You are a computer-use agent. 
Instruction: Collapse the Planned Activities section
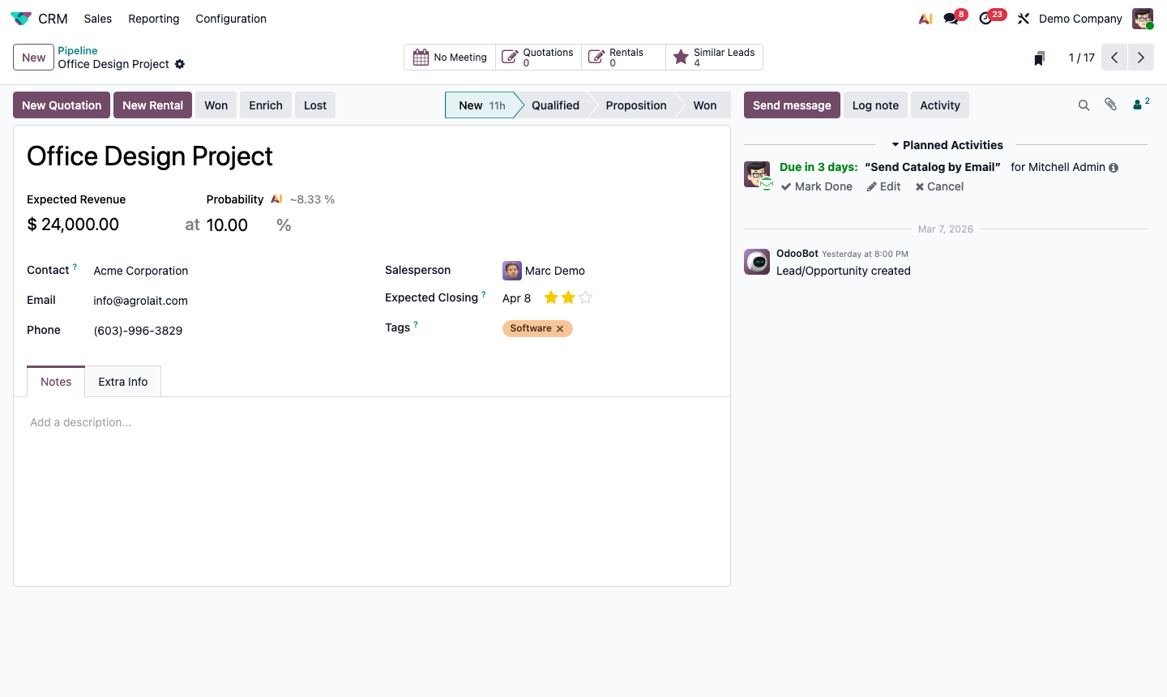pos(947,145)
